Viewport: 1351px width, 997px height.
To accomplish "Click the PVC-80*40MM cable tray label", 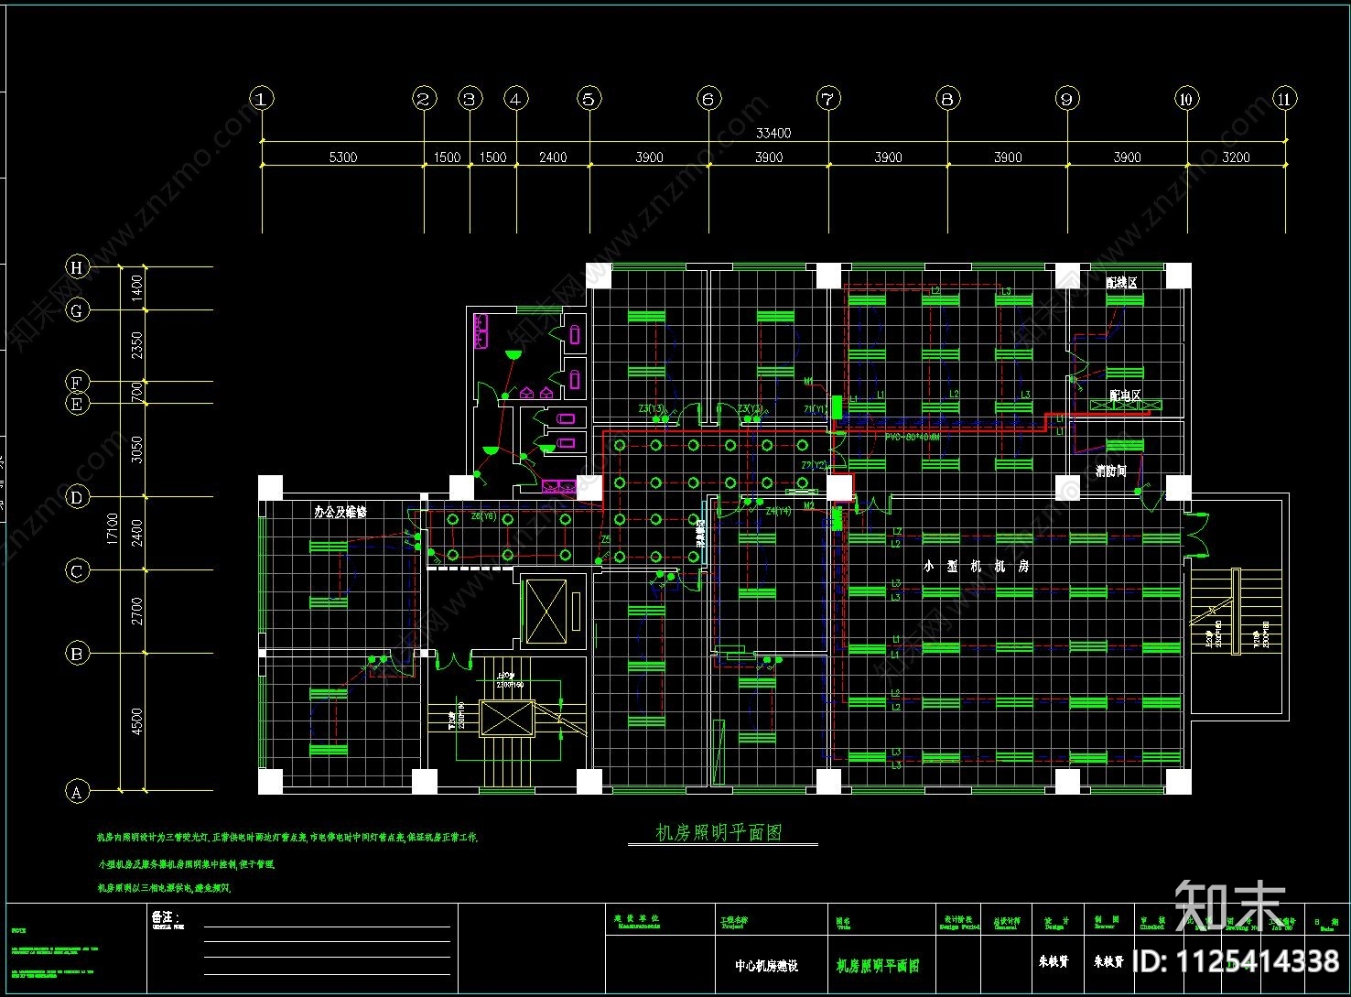I will (x=913, y=438).
